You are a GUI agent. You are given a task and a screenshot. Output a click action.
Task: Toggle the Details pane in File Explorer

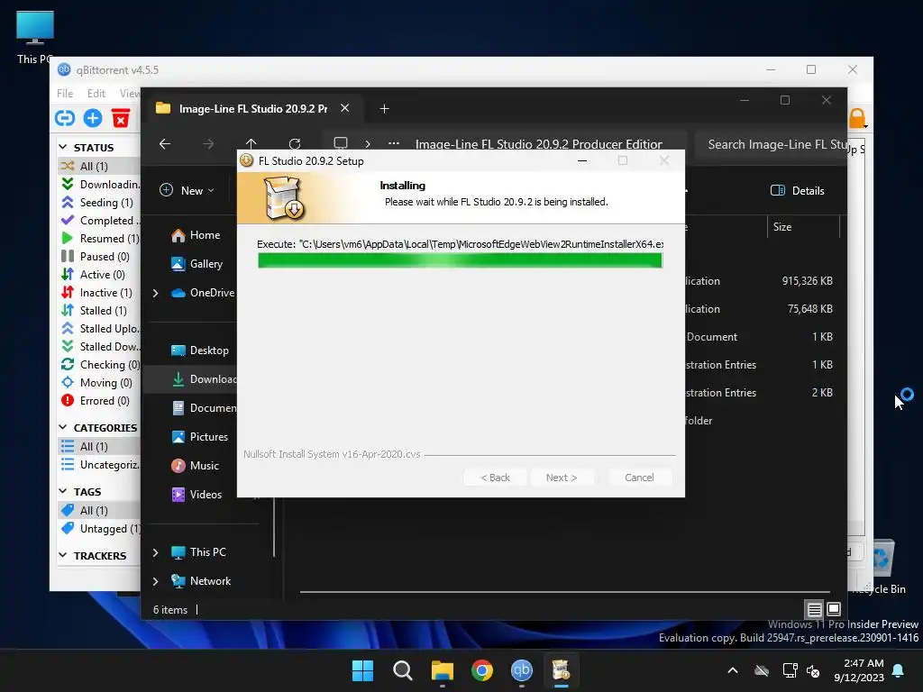798,191
